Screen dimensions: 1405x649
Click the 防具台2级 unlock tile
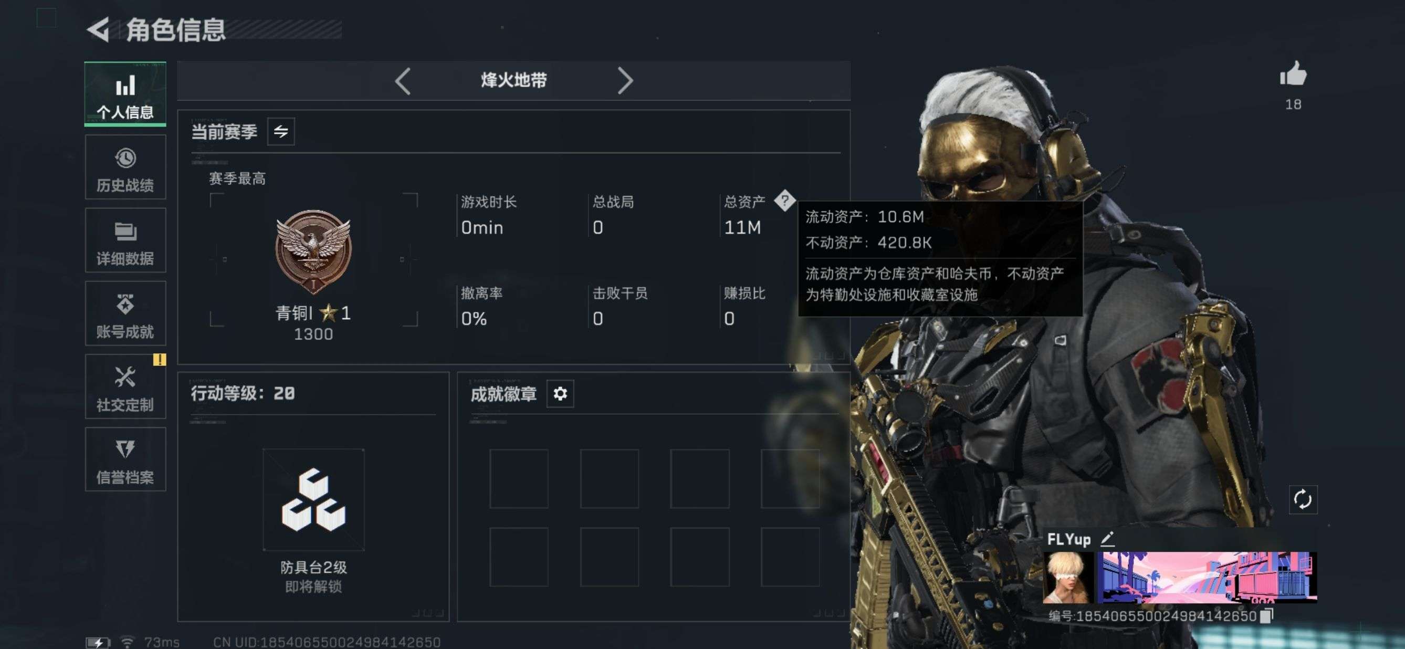click(313, 499)
